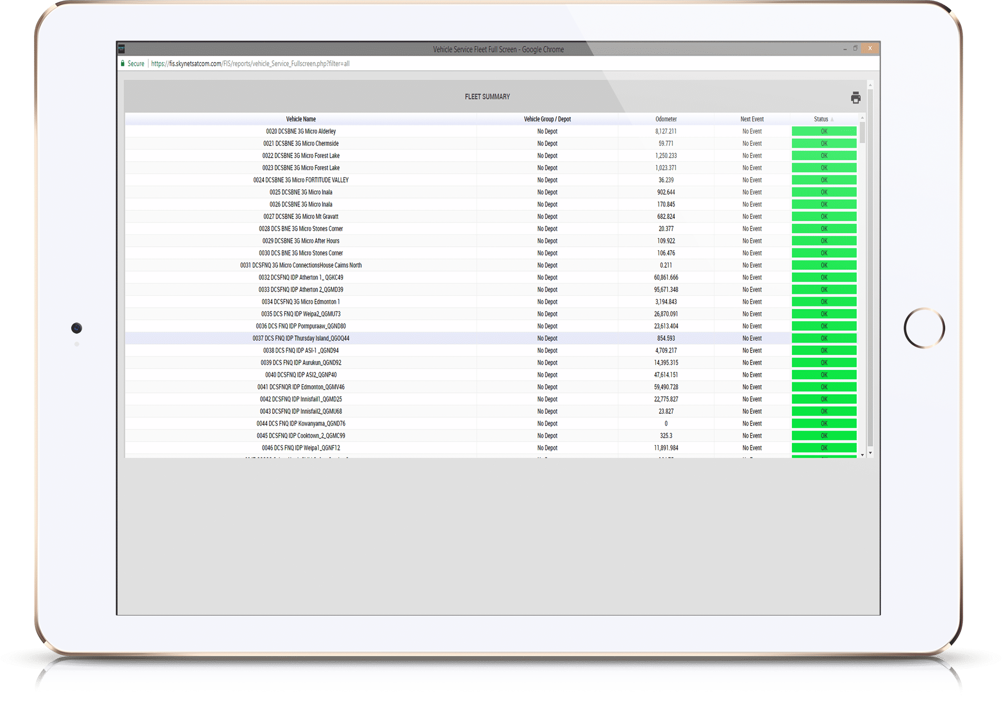The width and height of the screenshot is (1002, 716).
Task: Select row 0035 DCS FNQ IDP Weipa2_QGMU73
Action: [x=491, y=314]
